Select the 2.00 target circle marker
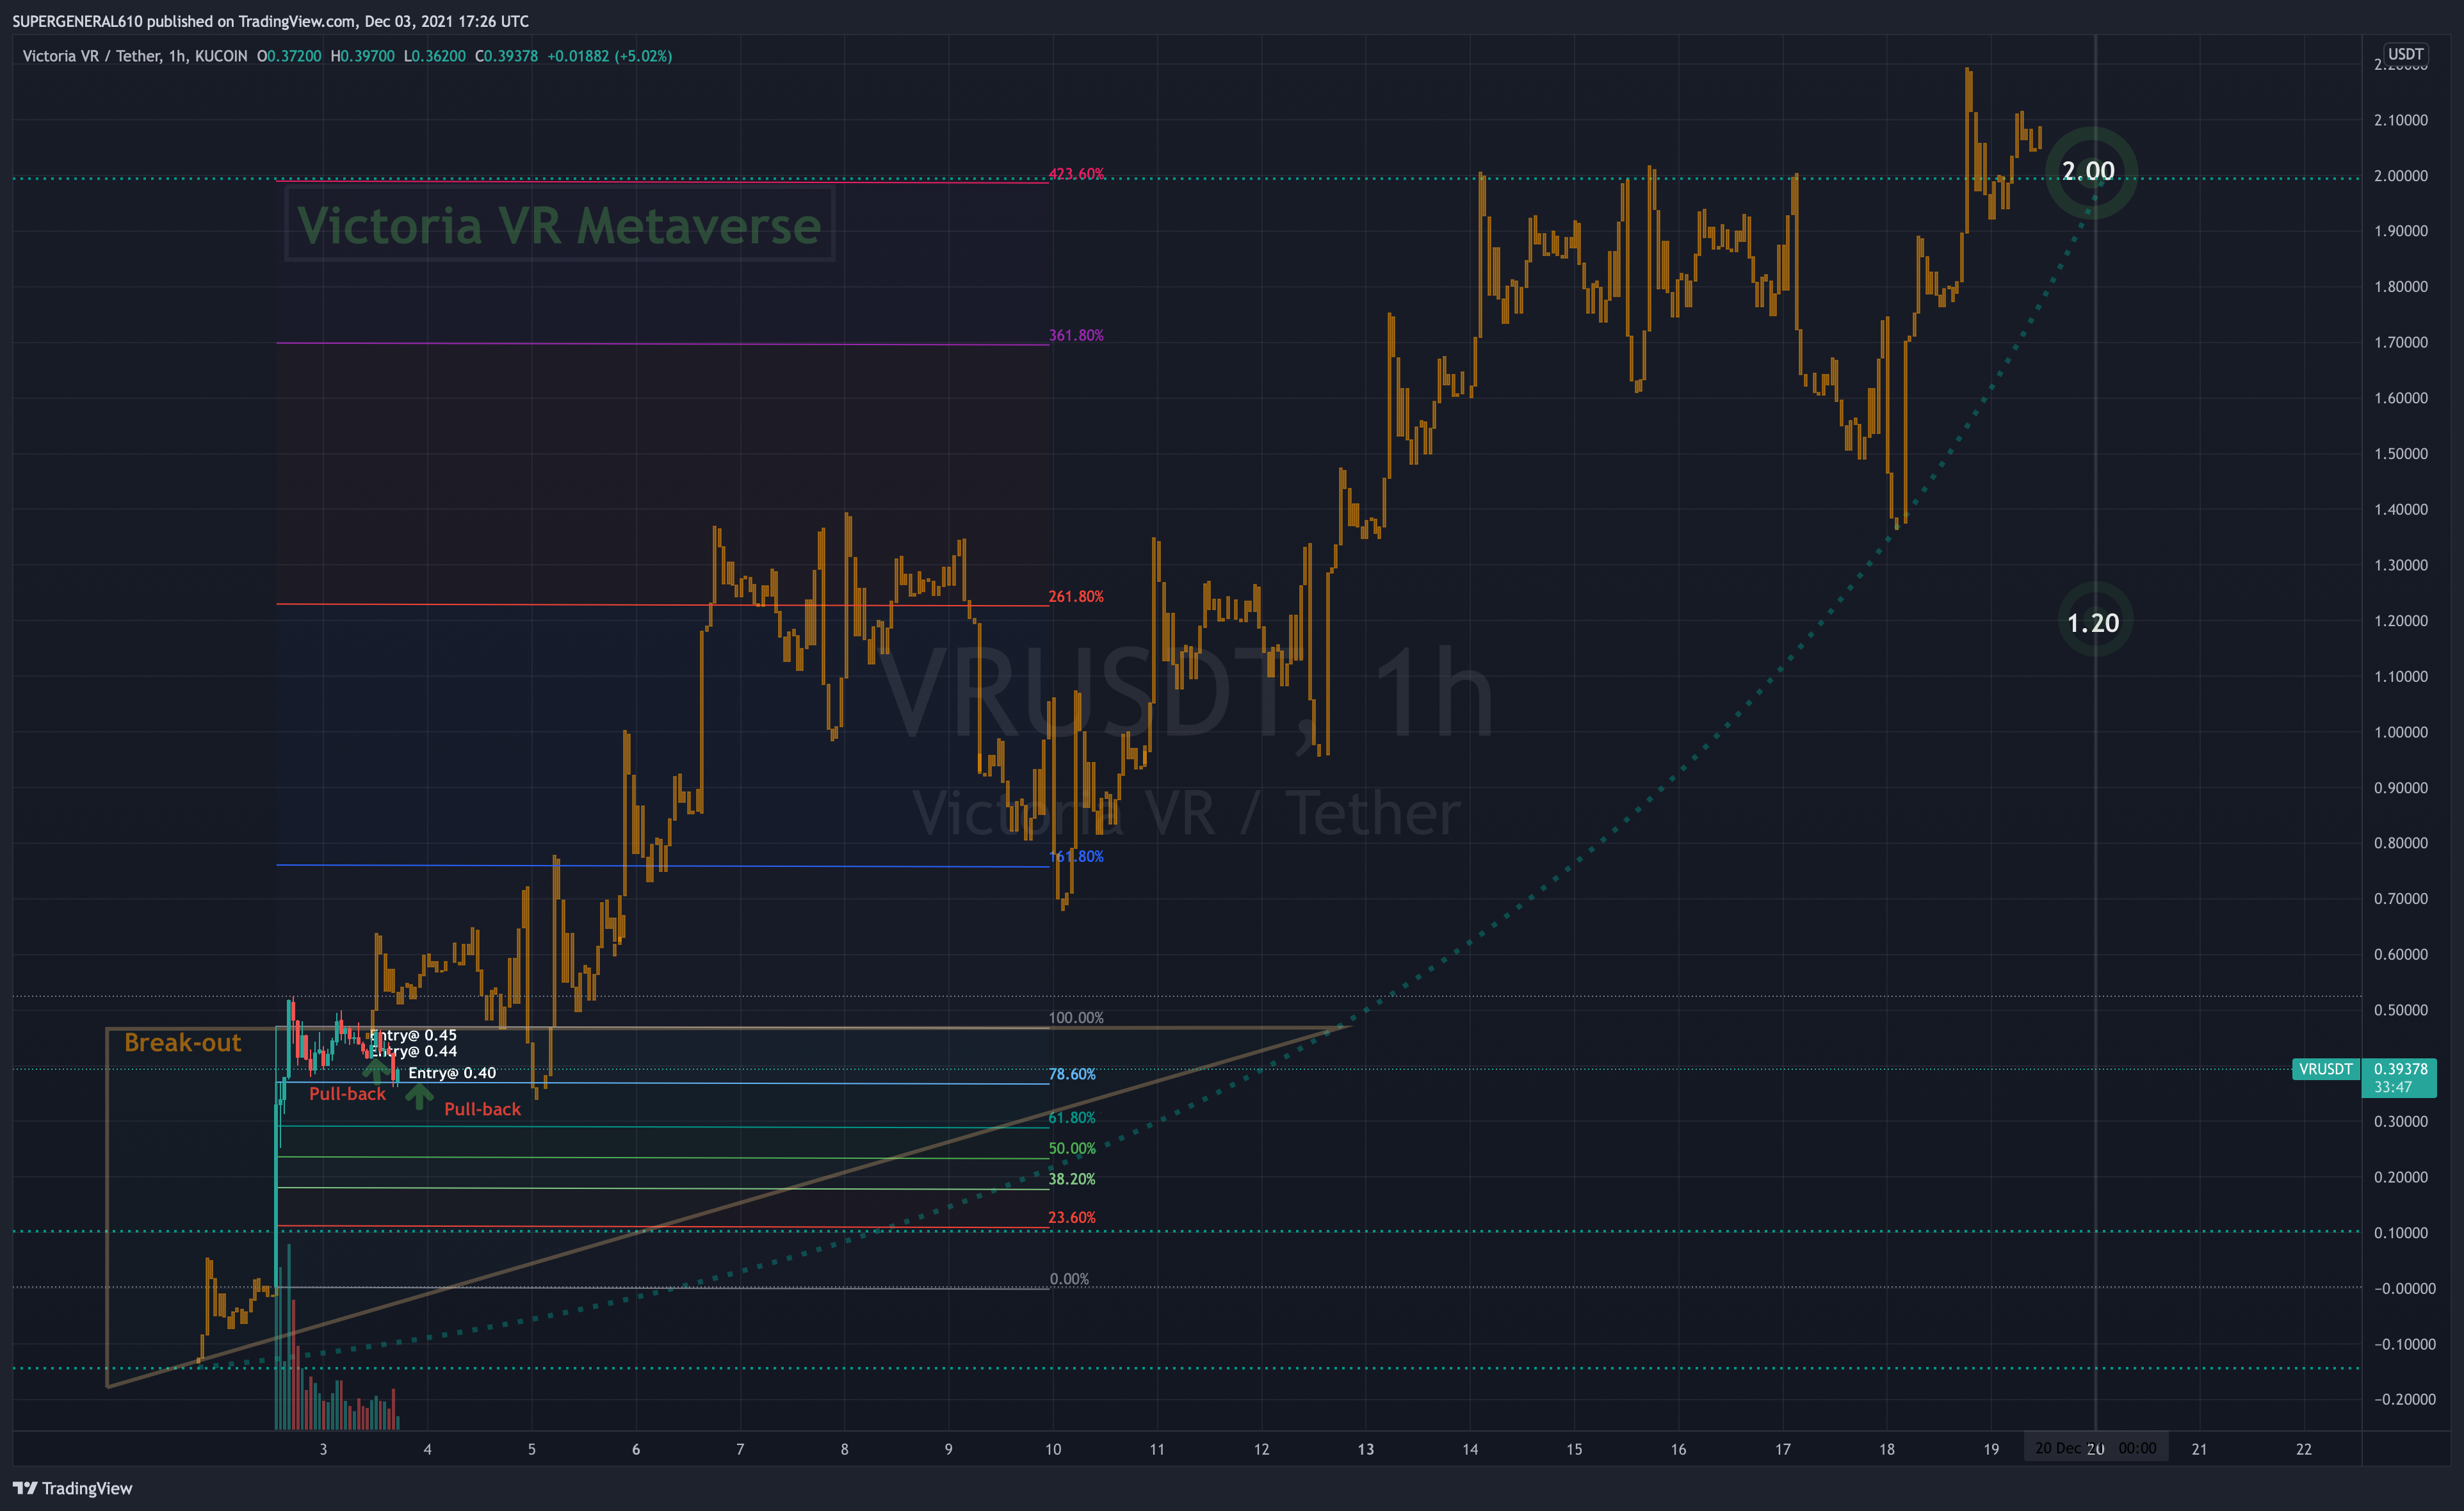2464x1511 pixels. pos(2091,172)
